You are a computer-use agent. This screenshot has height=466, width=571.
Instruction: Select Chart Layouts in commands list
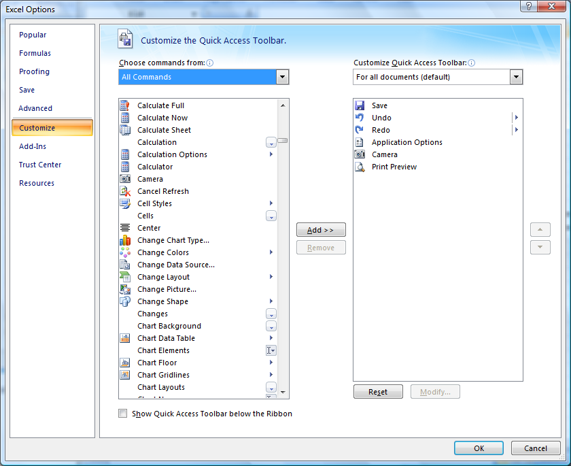pyautogui.click(x=198, y=387)
